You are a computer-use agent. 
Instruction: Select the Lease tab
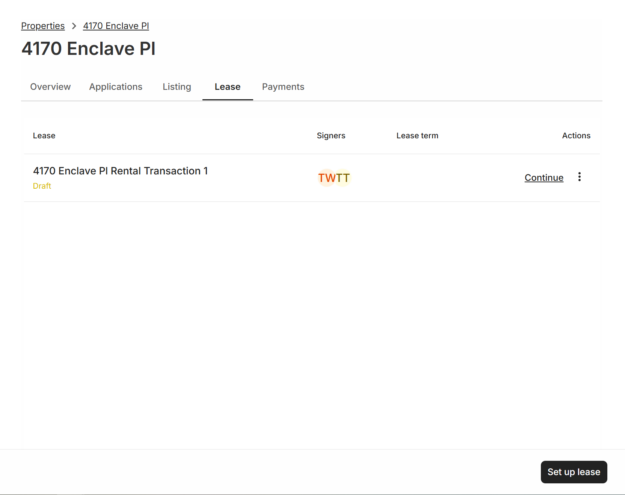pyautogui.click(x=227, y=87)
